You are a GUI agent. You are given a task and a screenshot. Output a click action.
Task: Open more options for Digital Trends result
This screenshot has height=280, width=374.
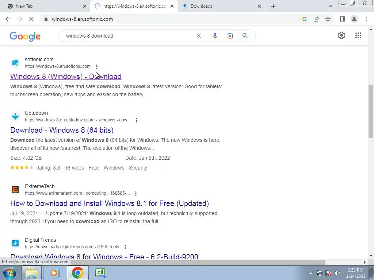click(125, 247)
